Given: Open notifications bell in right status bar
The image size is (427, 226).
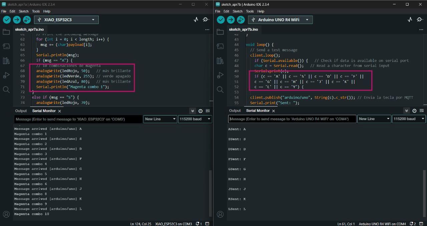Looking at the screenshot, I should pos(413,224).
